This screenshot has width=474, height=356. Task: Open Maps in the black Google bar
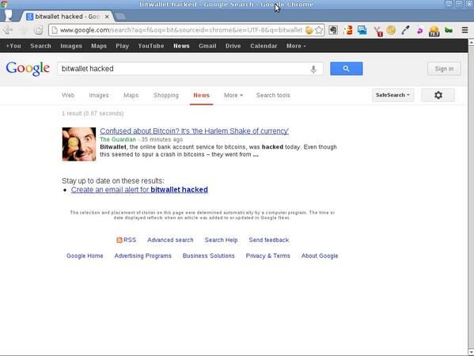coord(99,46)
